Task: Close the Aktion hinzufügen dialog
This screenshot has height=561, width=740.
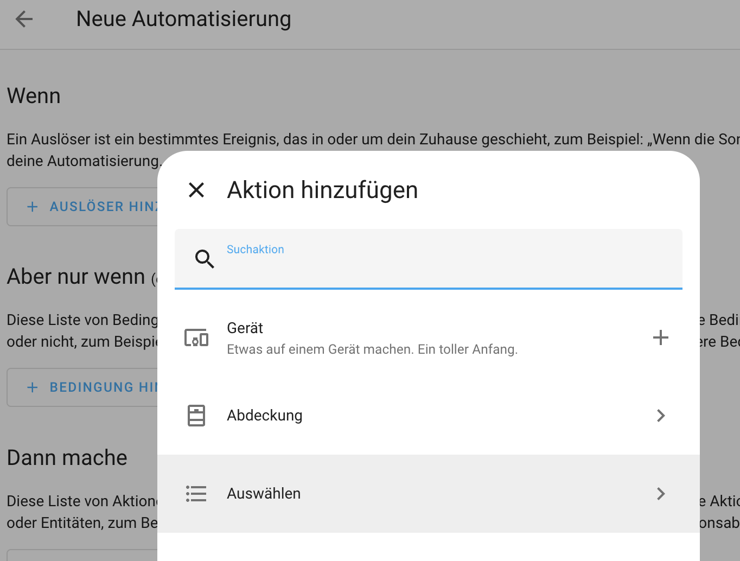Action: [196, 190]
